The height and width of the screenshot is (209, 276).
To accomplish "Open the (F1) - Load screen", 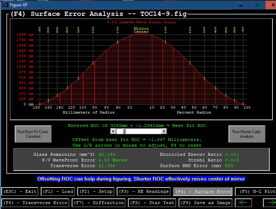I will [x=58, y=191].
